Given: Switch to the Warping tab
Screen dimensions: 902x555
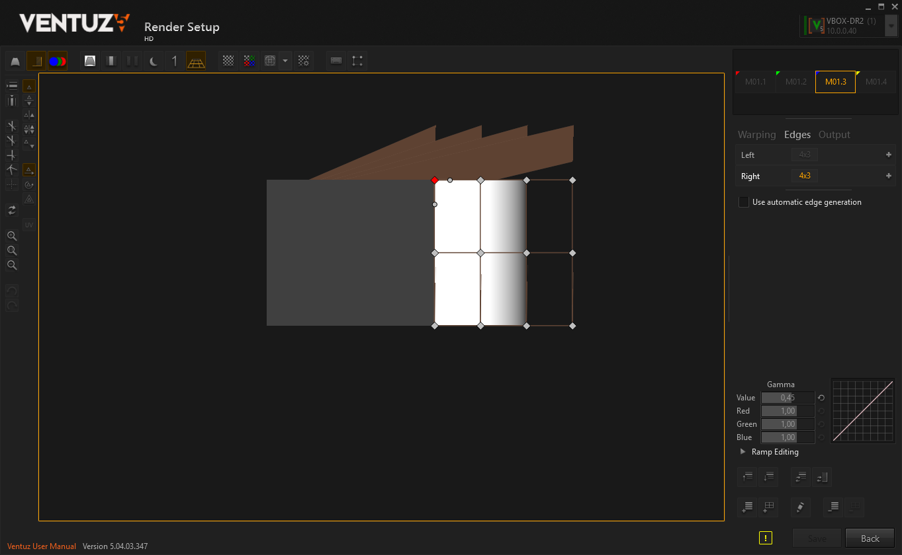Looking at the screenshot, I should tap(756, 135).
